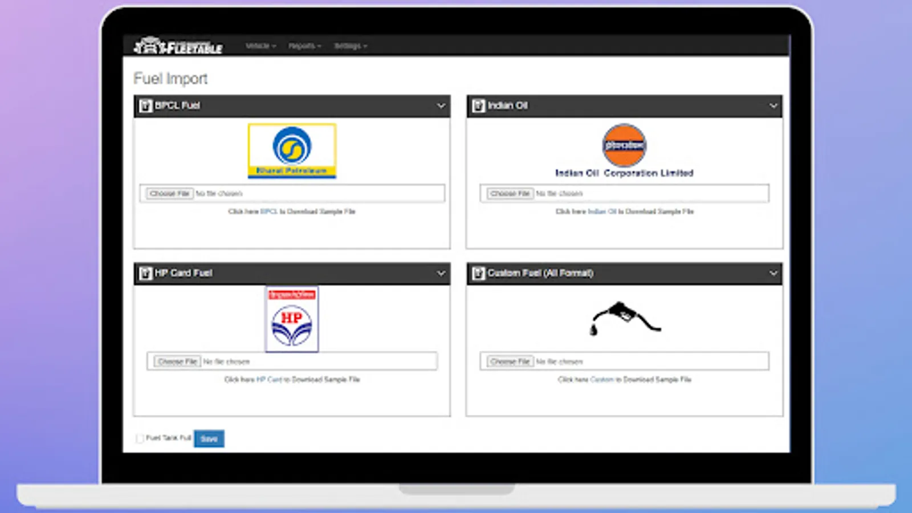Collapse the HP Card Fuel panel chevron
The height and width of the screenshot is (513, 912).
[441, 273]
